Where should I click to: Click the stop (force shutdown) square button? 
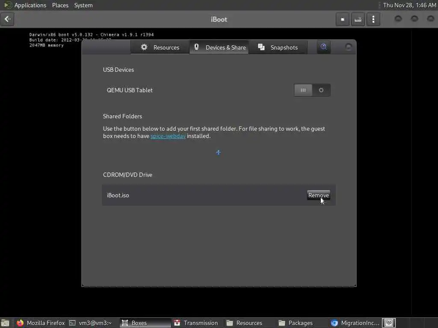click(x=343, y=19)
